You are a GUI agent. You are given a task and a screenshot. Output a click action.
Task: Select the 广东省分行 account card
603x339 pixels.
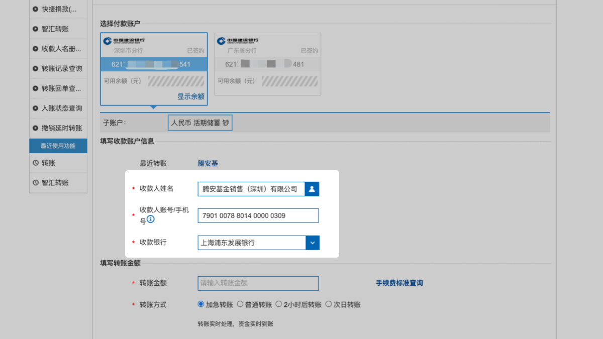pos(267,64)
